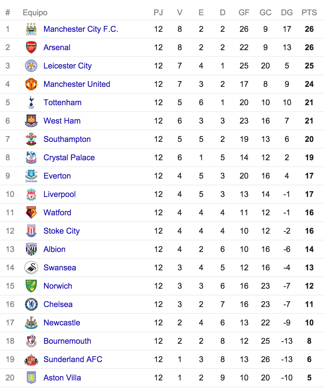This screenshot has width=324, height=389.
Task: Click the Equipo column header
Action: tap(35, 13)
